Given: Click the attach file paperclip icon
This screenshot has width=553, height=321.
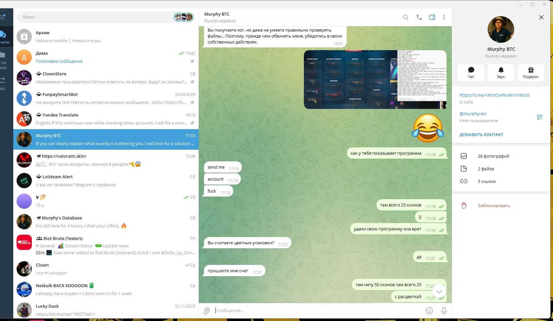Looking at the screenshot, I should pyautogui.click(x=207, y=311).
